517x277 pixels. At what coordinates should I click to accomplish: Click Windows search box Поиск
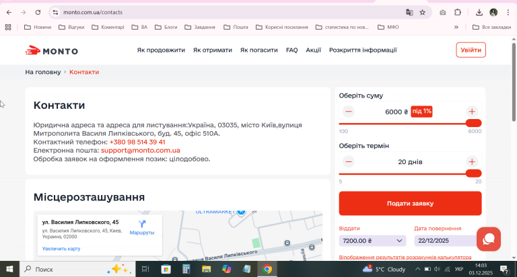[77, 269]
